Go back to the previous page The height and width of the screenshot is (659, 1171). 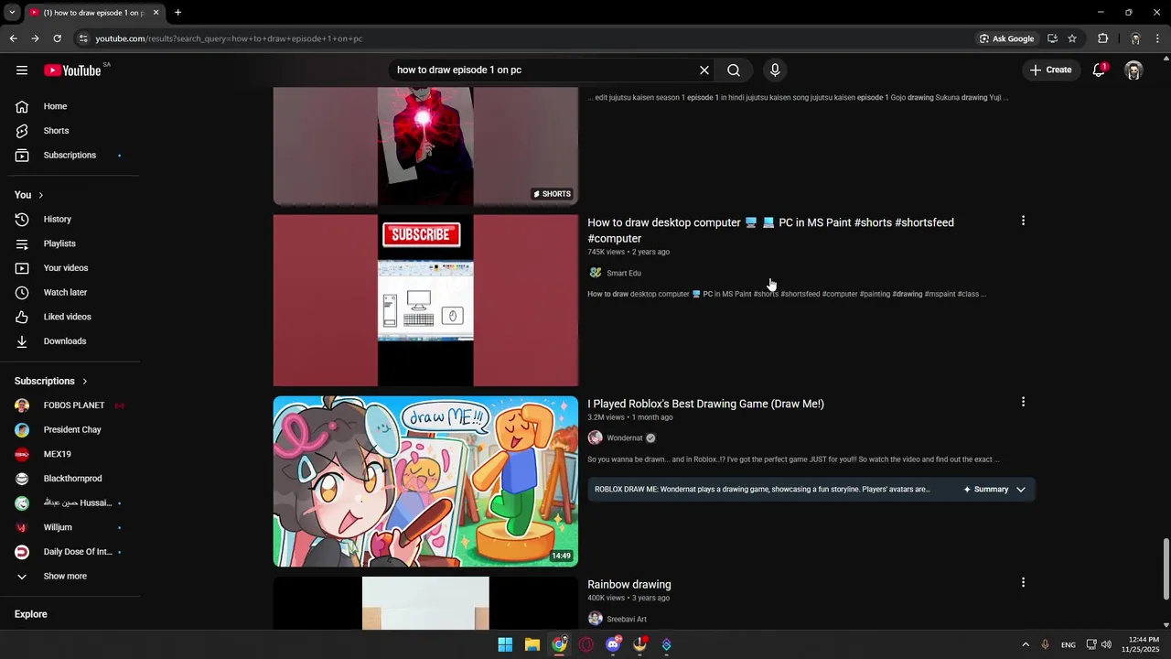pos(13,38)
